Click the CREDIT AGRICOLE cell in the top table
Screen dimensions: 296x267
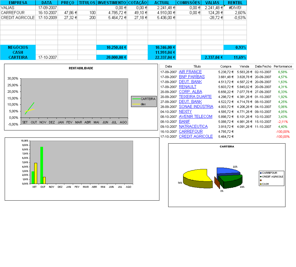coord(18,18)
